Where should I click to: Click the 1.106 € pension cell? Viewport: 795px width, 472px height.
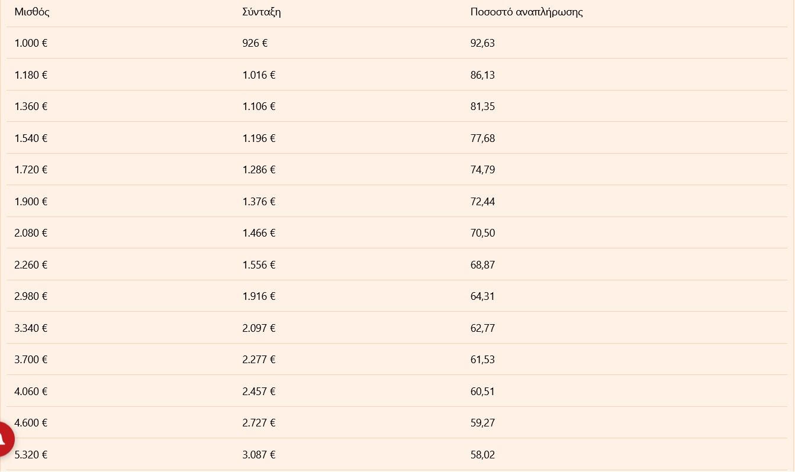click(259, 106)
